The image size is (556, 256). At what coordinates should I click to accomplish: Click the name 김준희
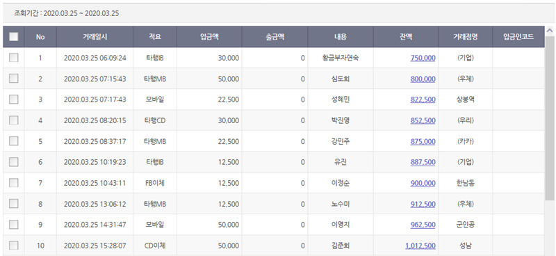pos(341,246)
